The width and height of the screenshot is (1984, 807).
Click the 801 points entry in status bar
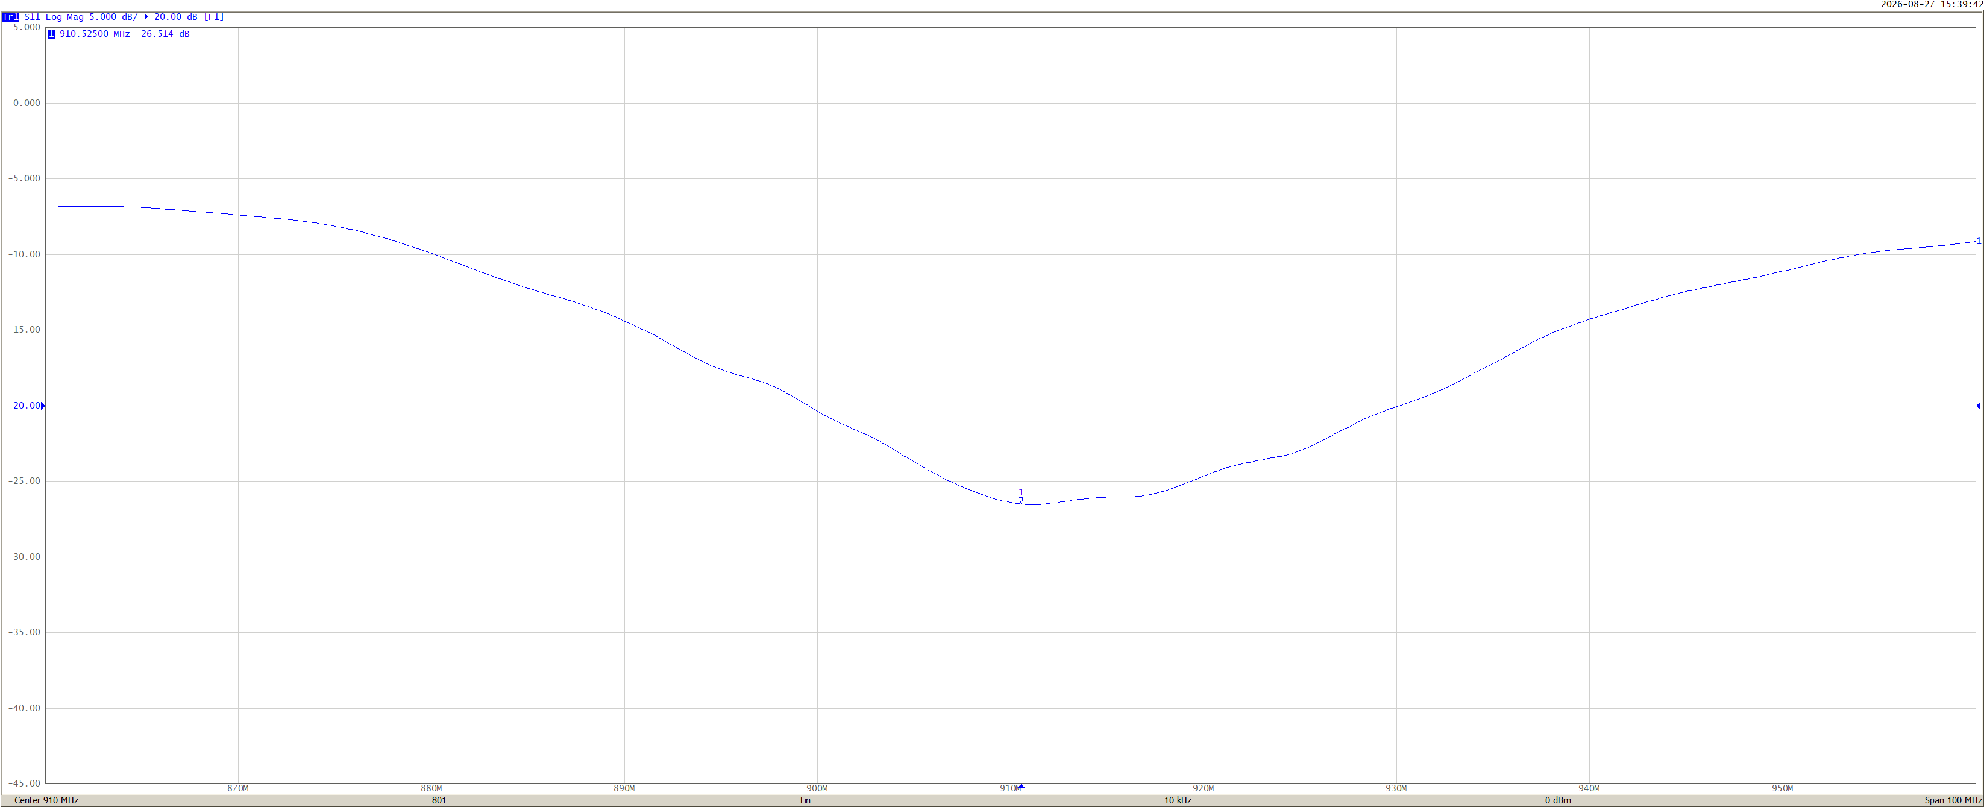439,800
